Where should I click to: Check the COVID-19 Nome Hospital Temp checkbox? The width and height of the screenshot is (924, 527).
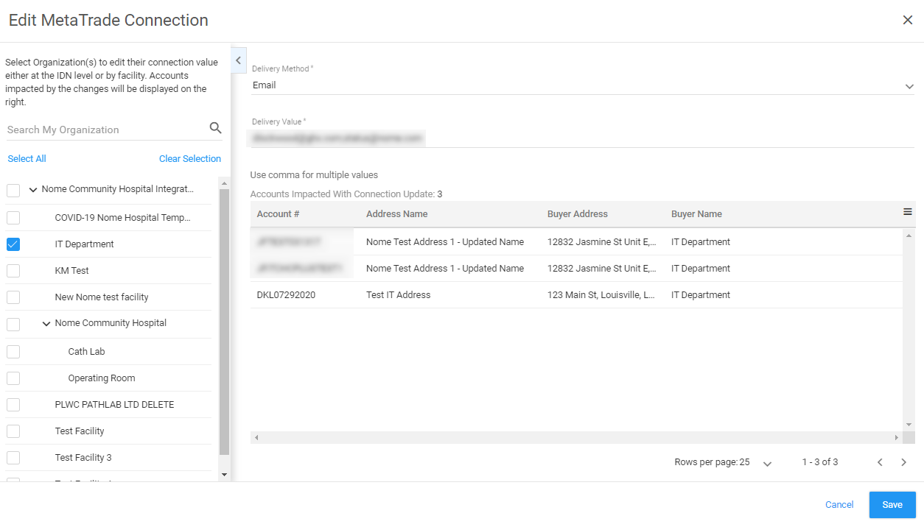tap(13, 218)
